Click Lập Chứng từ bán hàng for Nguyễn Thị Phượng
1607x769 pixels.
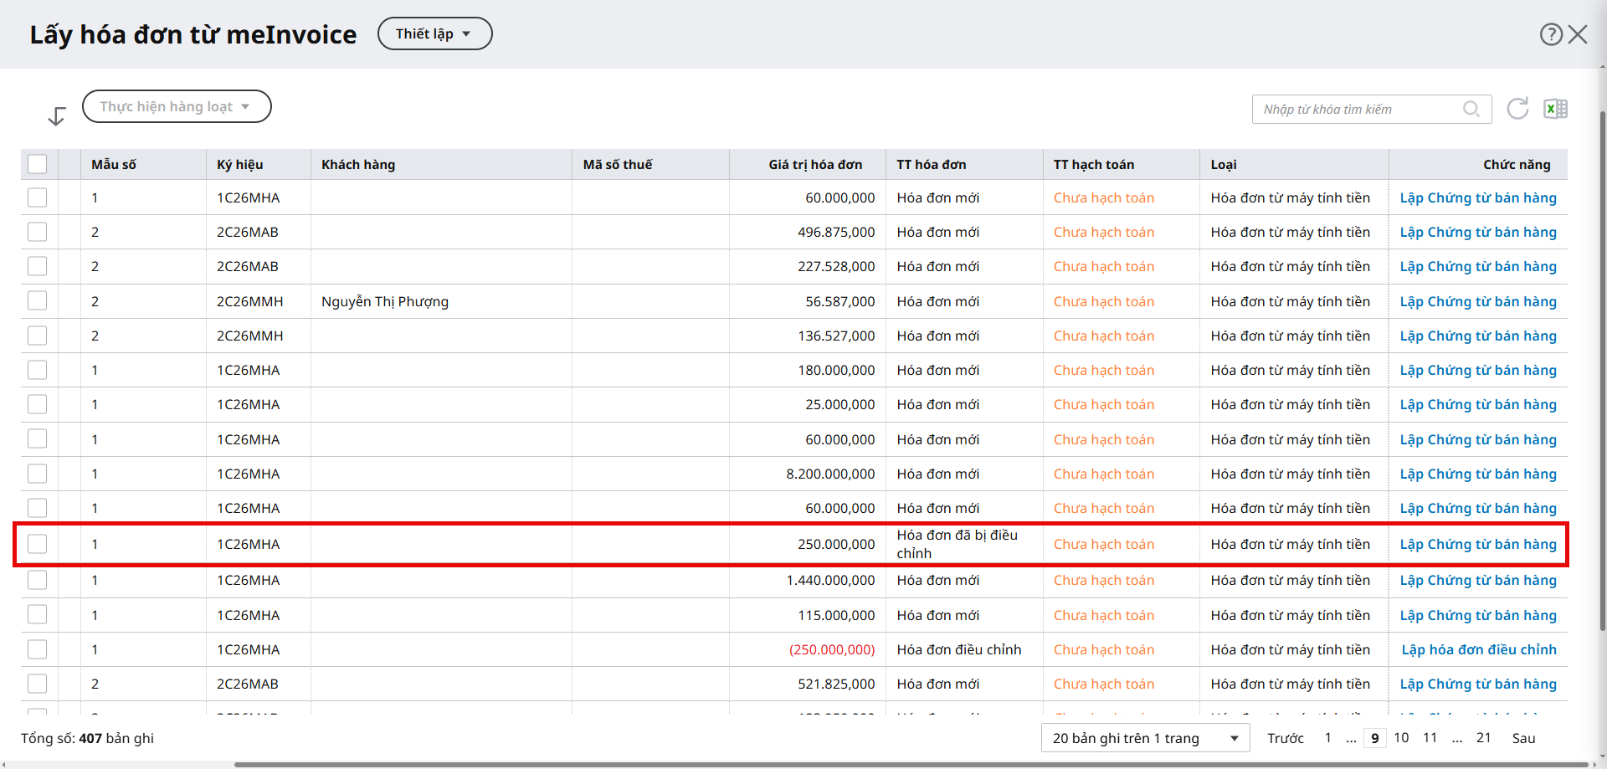click(1478, 301)
